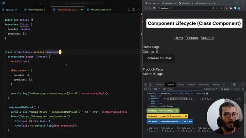
Task: Open dummyjson.com/products URL link in code
Action: coord(44,117)
